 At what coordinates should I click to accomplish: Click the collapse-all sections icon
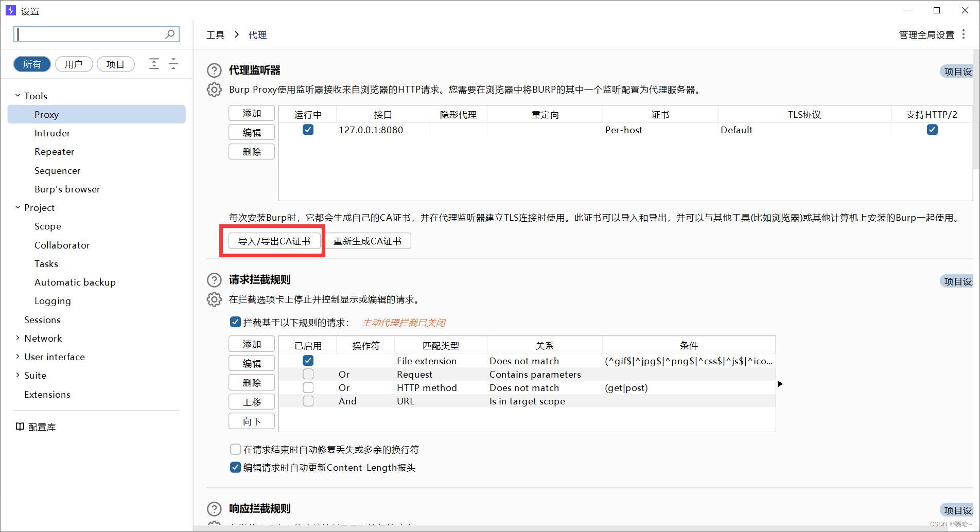click(x=173, y=64)
